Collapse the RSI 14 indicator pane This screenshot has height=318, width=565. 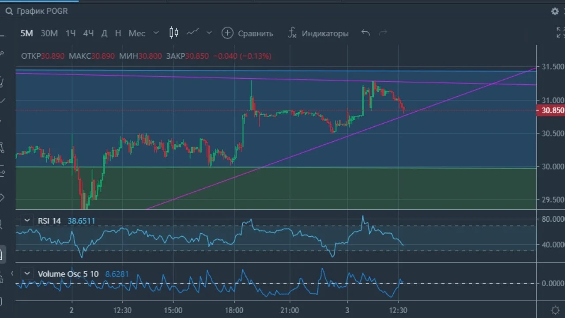(27, 220)
